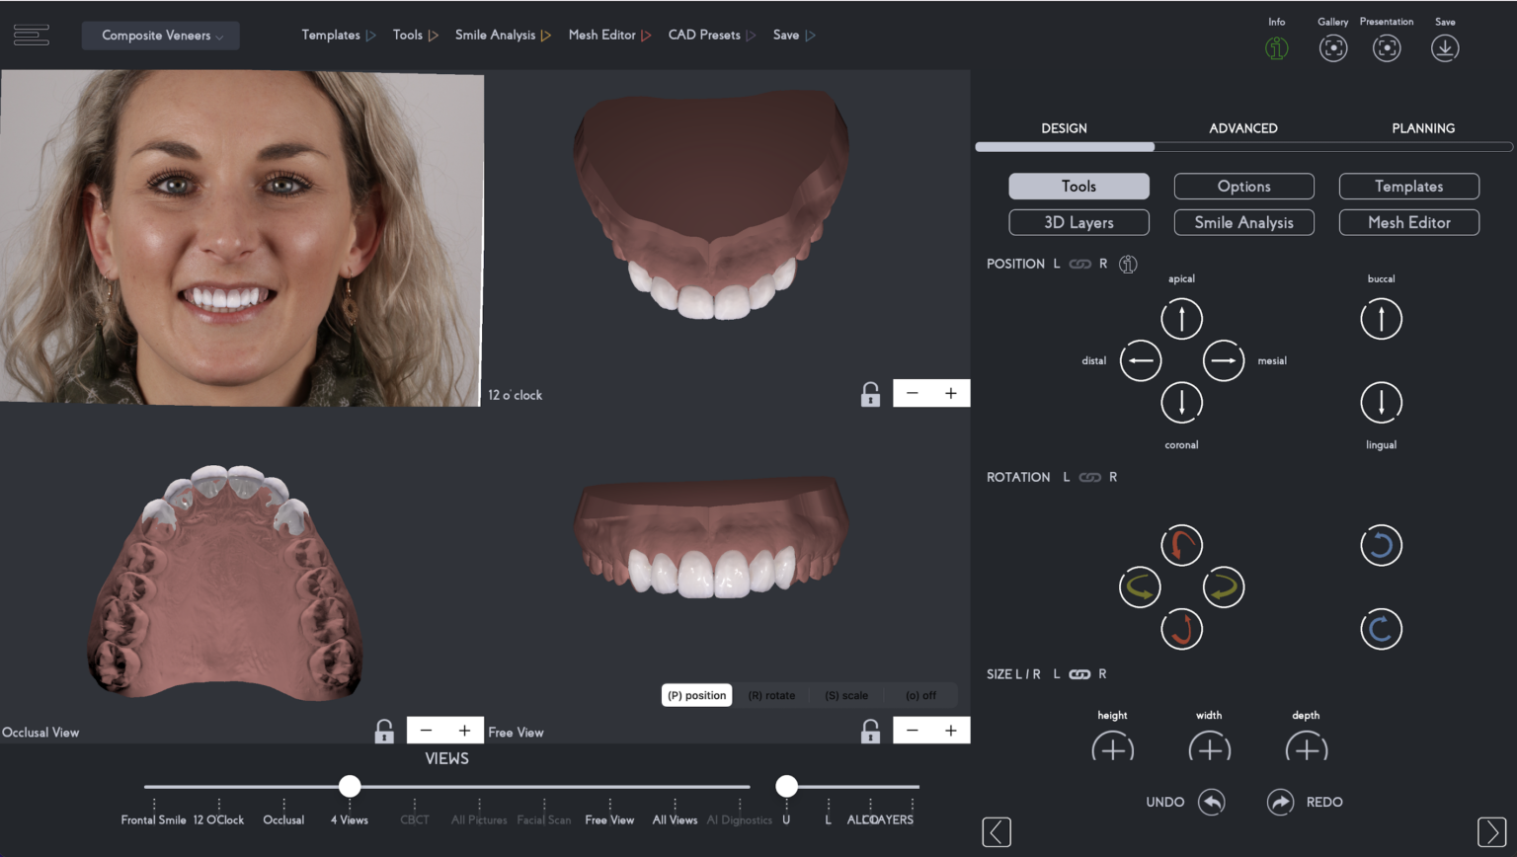This screenshot has height=857, width=1517.
Task: Click the Options button
Action: pos(1243,186)
